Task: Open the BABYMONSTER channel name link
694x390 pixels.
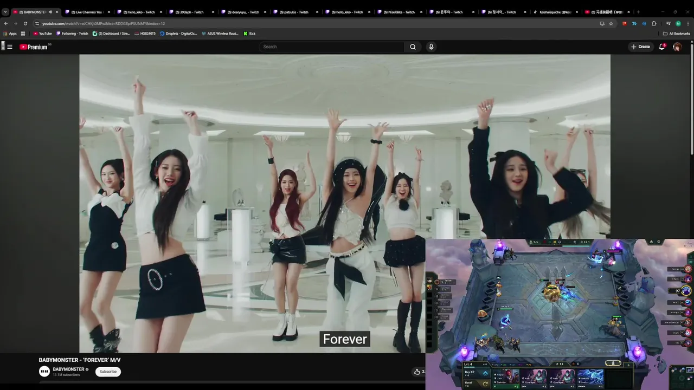Action: [68, 369]
